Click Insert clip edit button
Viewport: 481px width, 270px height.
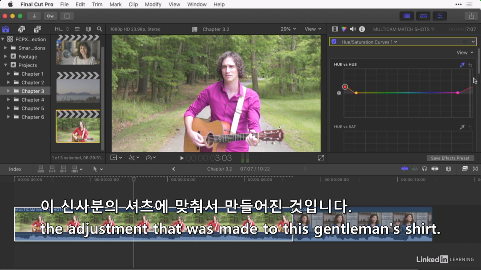pyautogui.click(x=52, y=169)
